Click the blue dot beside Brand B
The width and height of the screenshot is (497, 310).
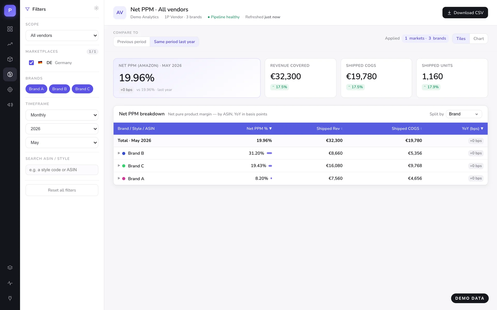124,153
